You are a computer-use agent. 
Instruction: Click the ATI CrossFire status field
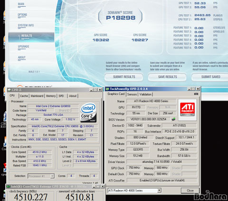pos(162,181)
